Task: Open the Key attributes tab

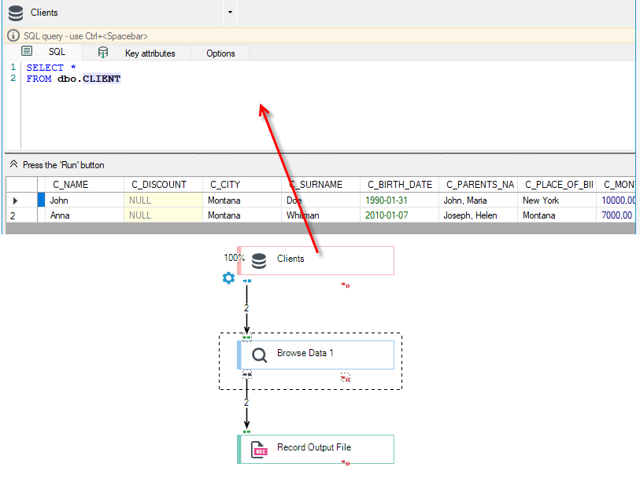Action: (150, 53)
